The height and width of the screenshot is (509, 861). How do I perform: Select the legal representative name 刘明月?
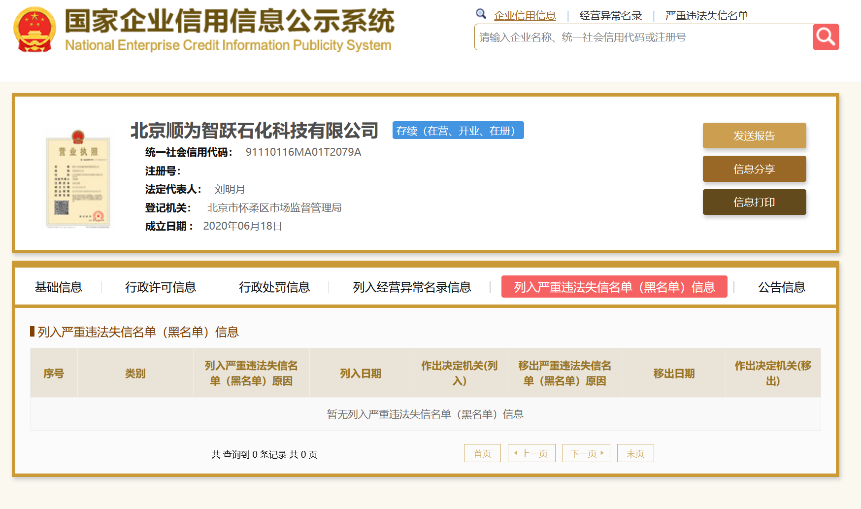pos(230,189)
